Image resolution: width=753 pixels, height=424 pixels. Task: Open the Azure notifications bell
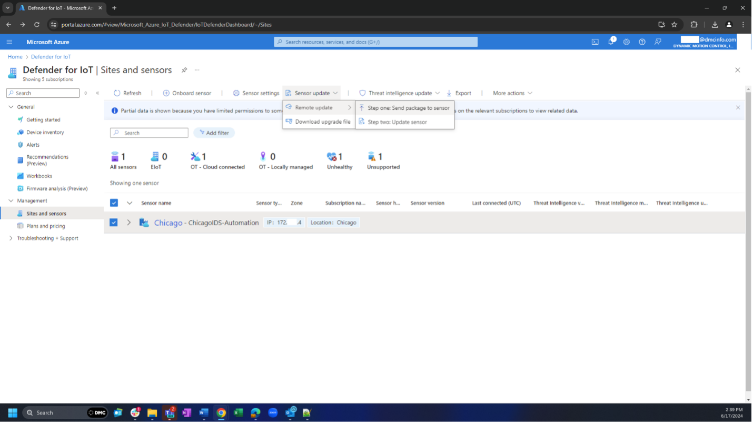[x=611, y=42]
